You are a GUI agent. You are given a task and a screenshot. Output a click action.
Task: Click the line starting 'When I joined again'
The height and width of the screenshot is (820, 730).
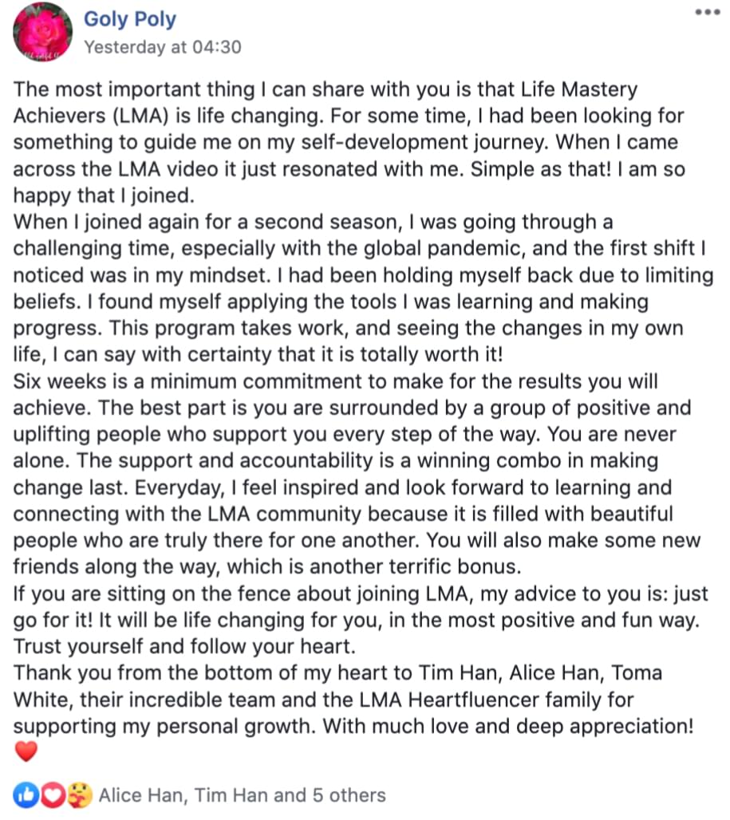(313, 223)
